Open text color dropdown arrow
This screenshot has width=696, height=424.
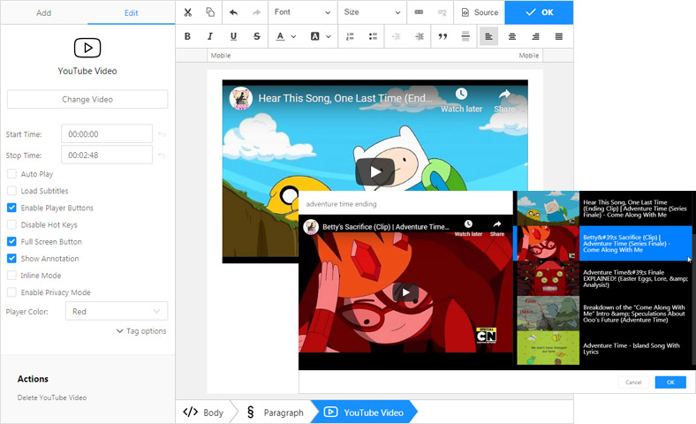[x=293, y=36]
